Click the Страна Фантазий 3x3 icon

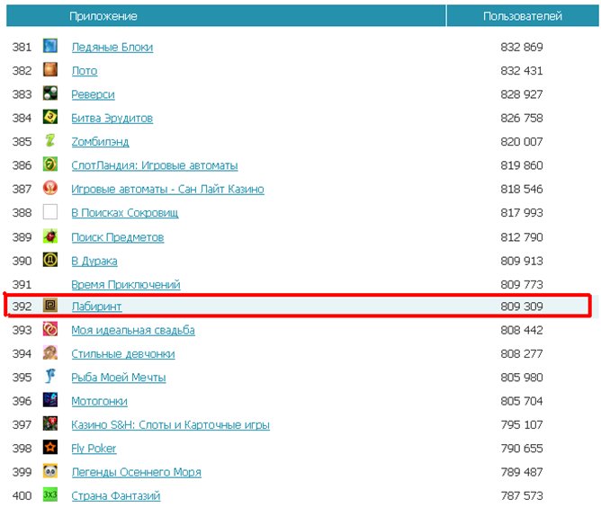pos(50,494)
